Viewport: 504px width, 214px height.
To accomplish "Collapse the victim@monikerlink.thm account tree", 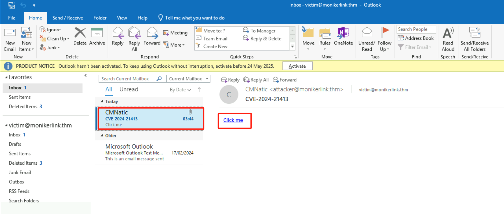I will coord(6,125).
